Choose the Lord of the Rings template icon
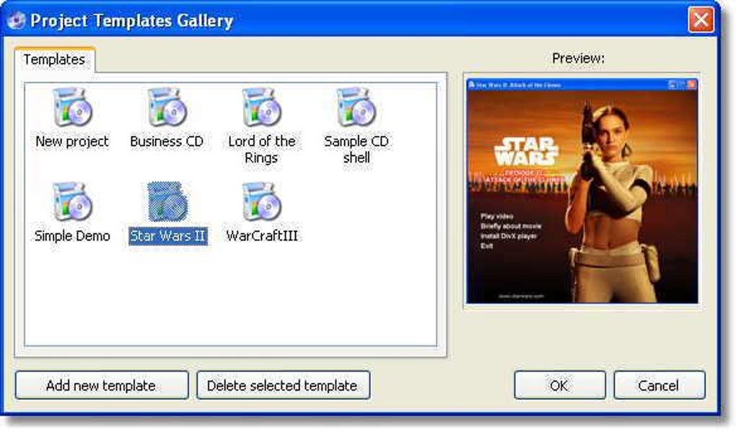This screenshot has width=736, height=431. point(261,108)
